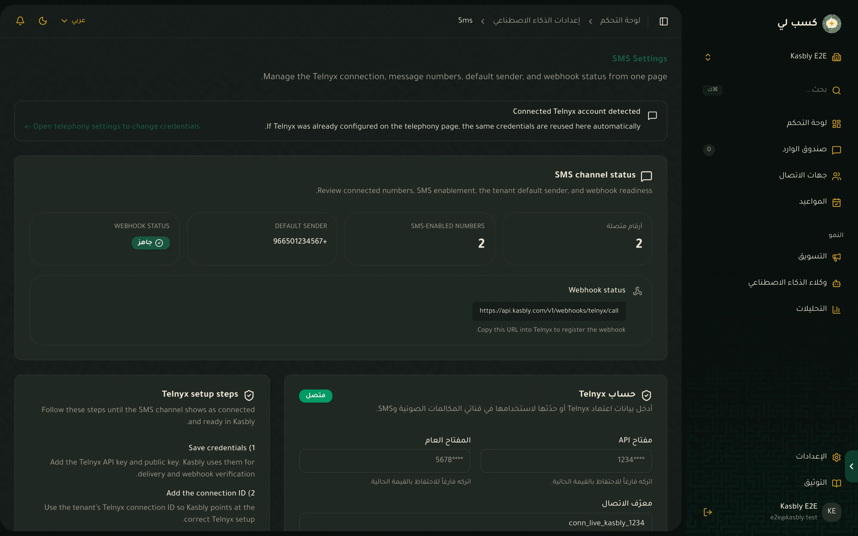Click the analytics bar chart icon
Screen dimensions: 858x536
[836, 309]
